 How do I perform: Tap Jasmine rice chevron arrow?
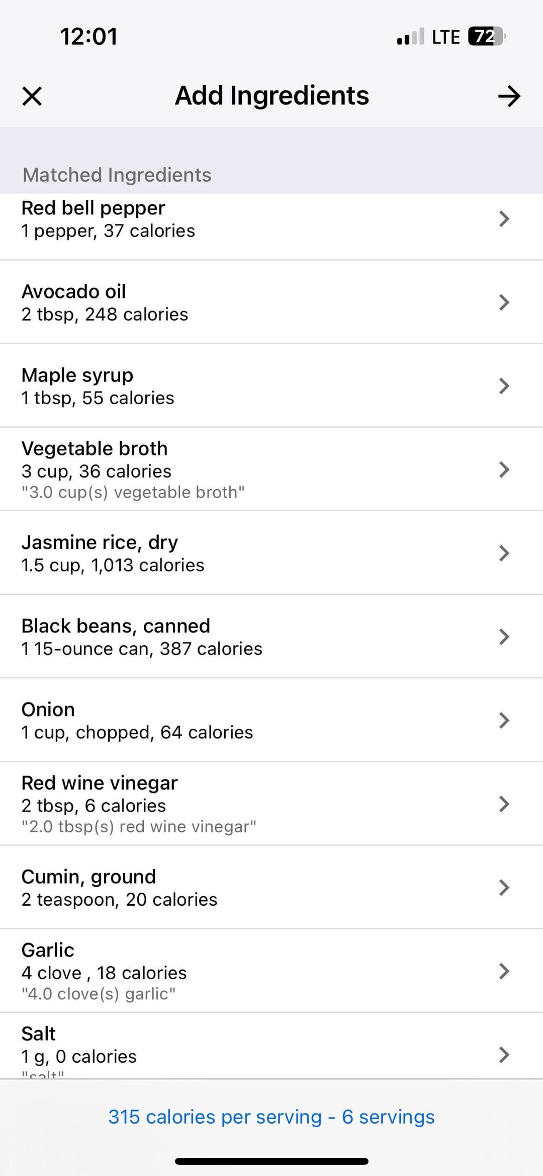click(x=504, y=553)
